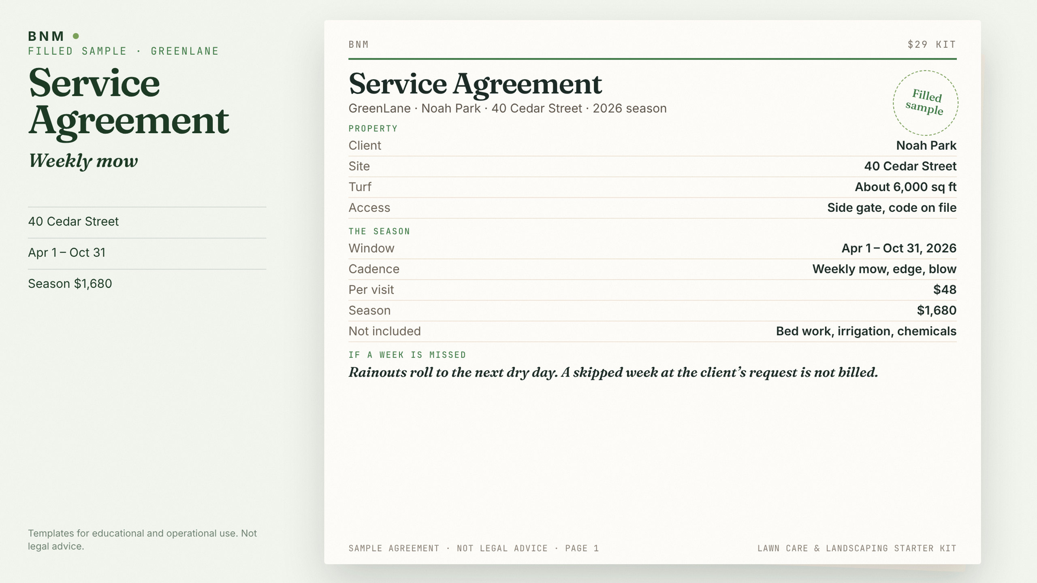Click 'Apr 1 – Oct 31, 2026' value
Image resolution: width=1037 pixels, height=583 pixels.
point(899,248)
